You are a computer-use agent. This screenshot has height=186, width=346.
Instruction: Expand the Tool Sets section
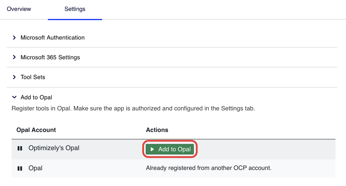(33, 77)
